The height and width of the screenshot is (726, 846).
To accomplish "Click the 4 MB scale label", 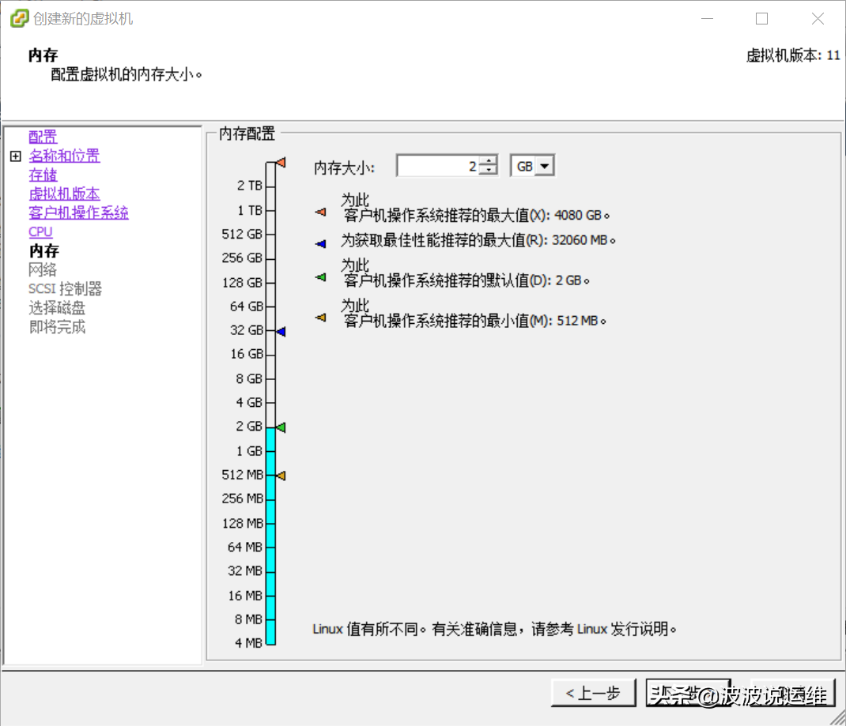I will point(248,643).
